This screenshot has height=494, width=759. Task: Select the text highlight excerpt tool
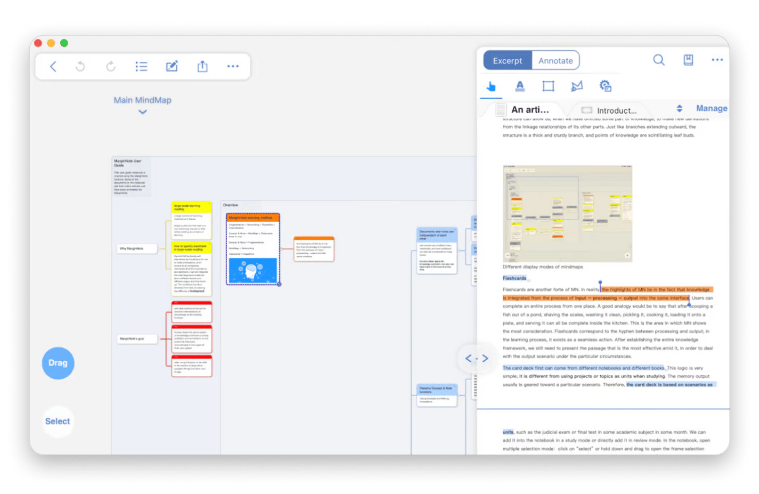[x=520, y=87]
